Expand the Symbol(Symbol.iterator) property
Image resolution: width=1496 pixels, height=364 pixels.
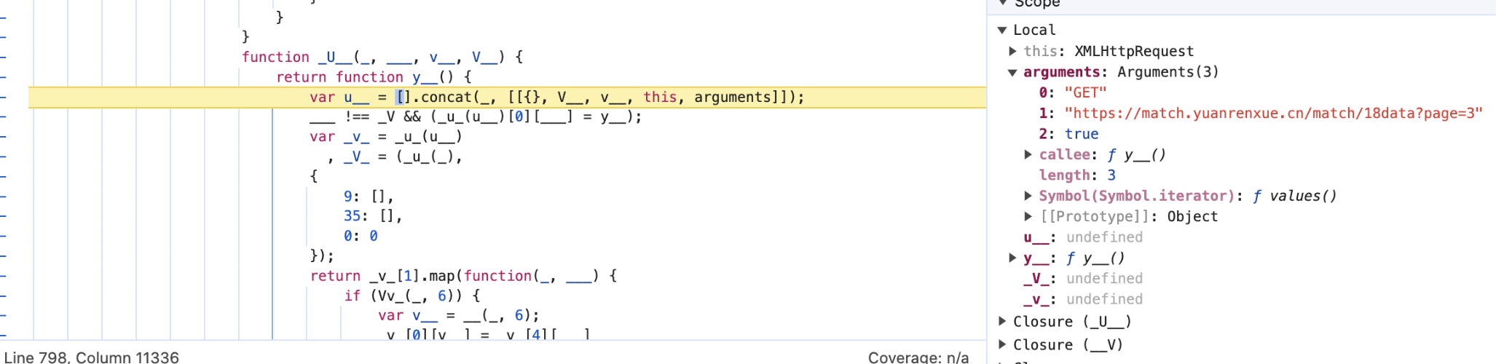pyautogui.click(x=1028, y=196)
